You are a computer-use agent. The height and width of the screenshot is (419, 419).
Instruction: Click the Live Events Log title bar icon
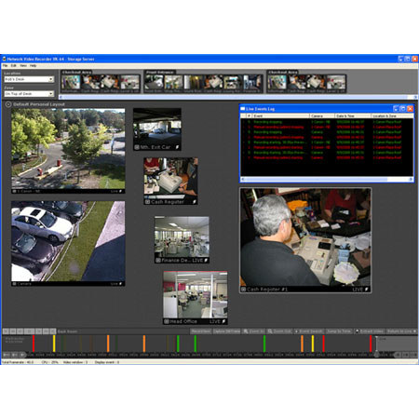point(243,109)
